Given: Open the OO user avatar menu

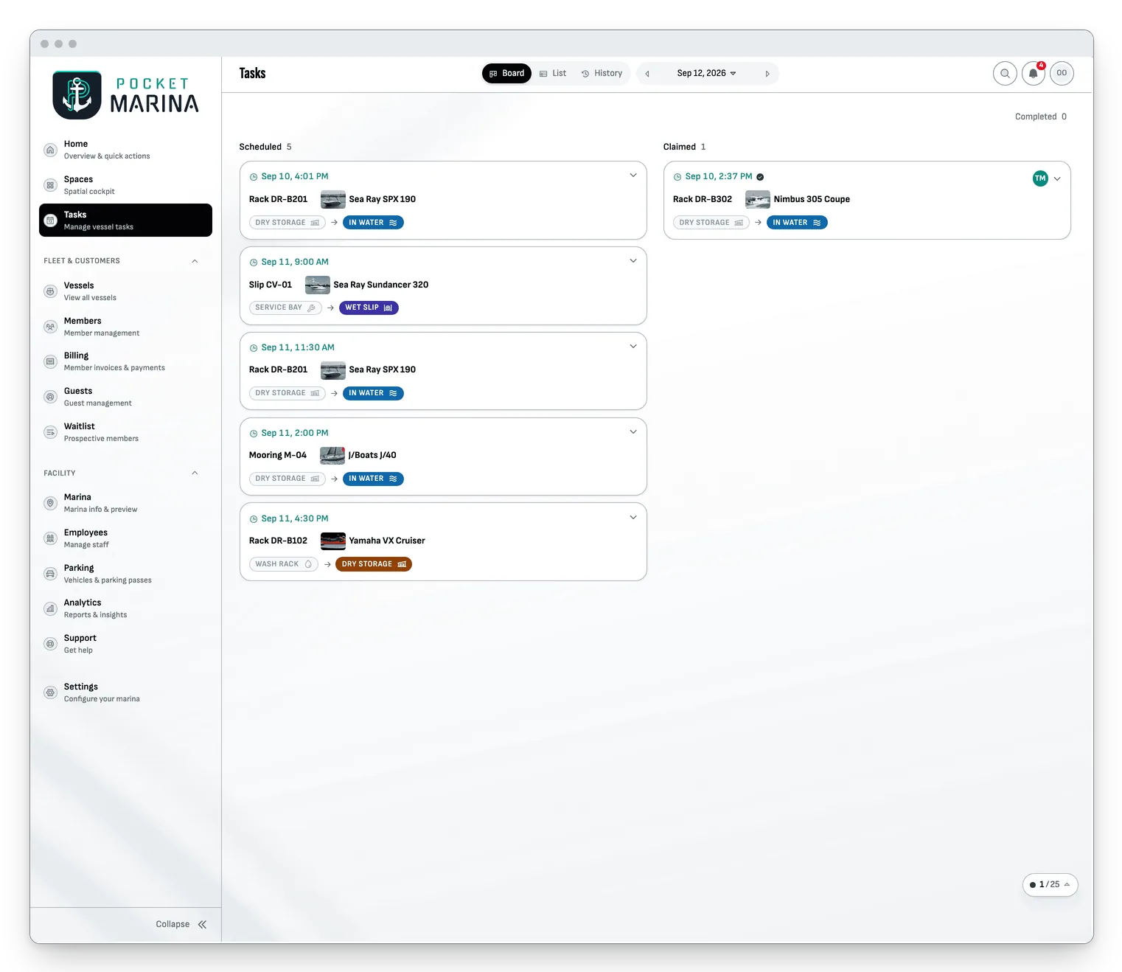Looking at the screenshot, I should (1062, 73).
